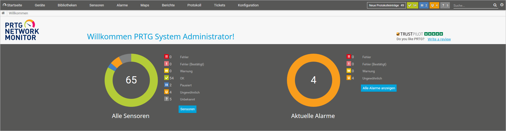
Task: Click the Alle Sensoren donut chart
Action: pos(131,80)
